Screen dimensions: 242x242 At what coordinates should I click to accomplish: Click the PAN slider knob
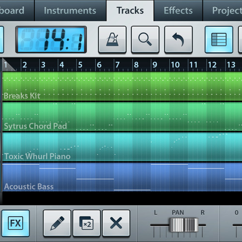click(184, 225)
